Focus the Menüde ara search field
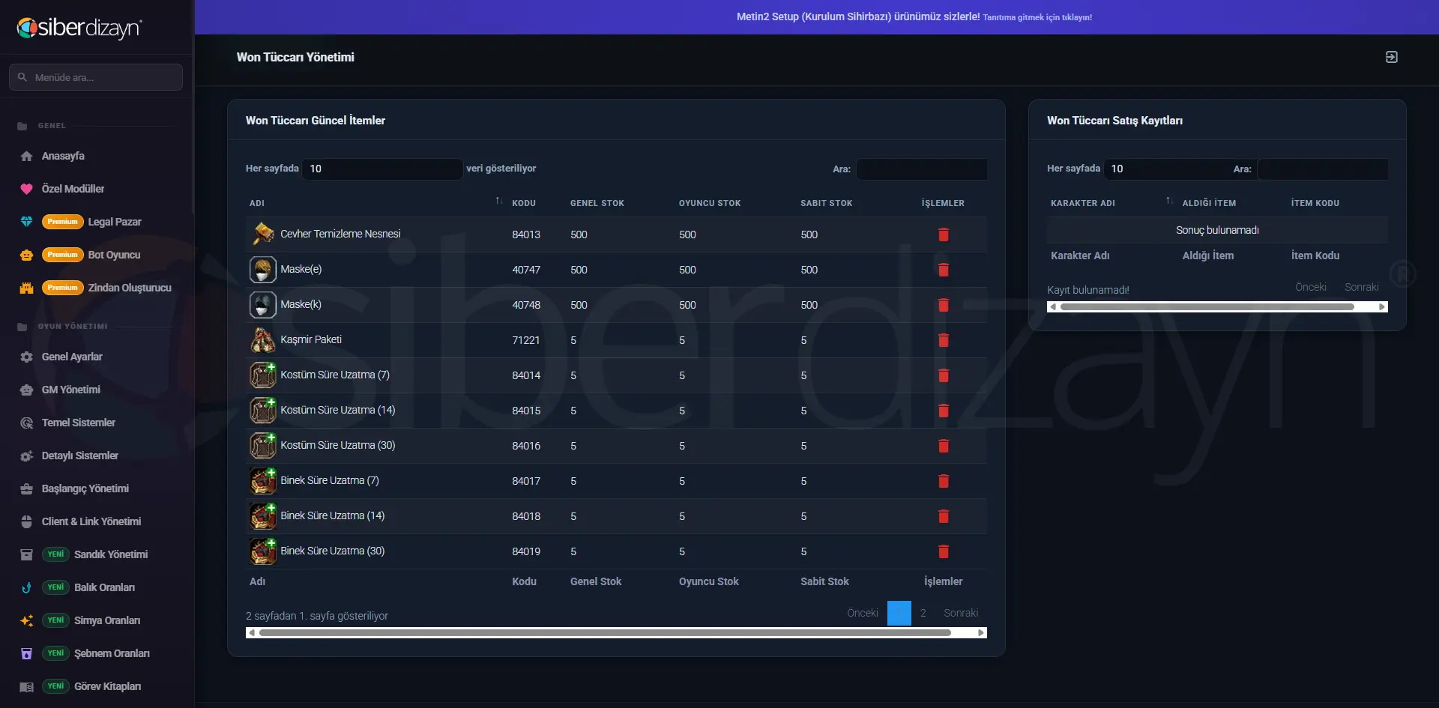The height and width of the screenshot is (708, 1439). 96,77
